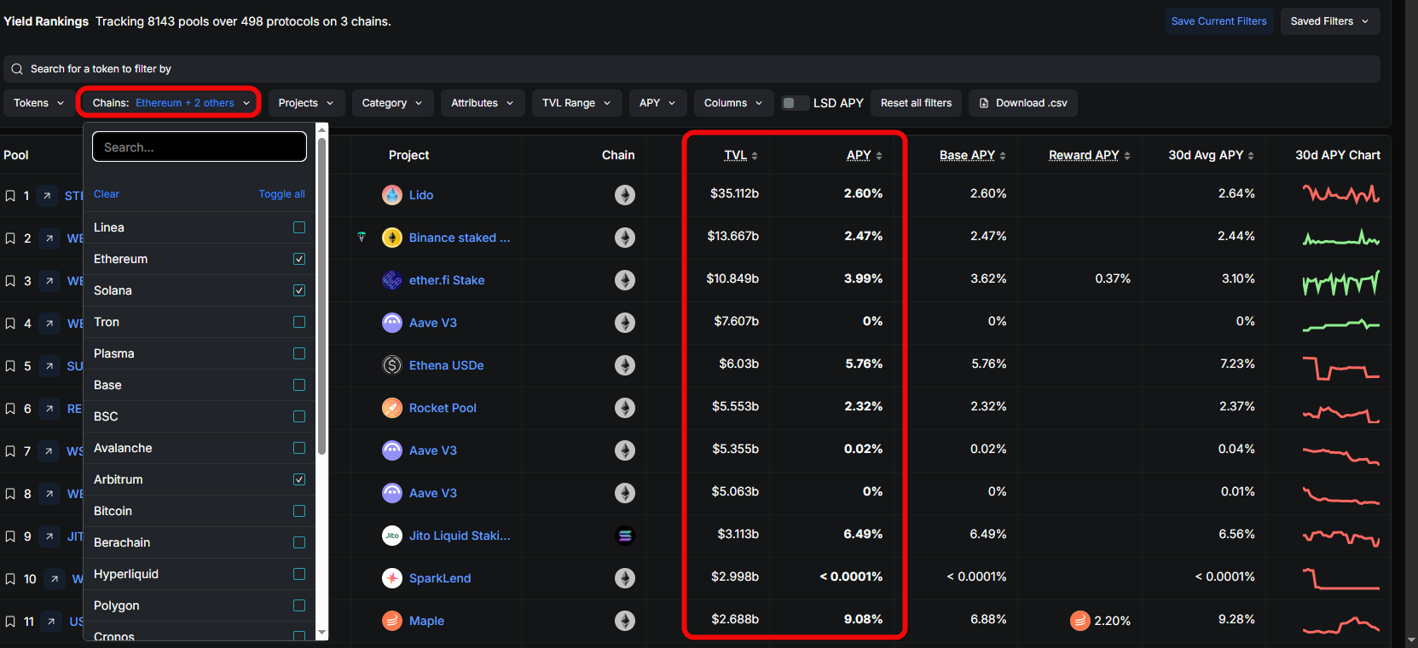
Task: Open pool 5 external link arrow icon
Action: pyautogui.click(x=49, y=366)
